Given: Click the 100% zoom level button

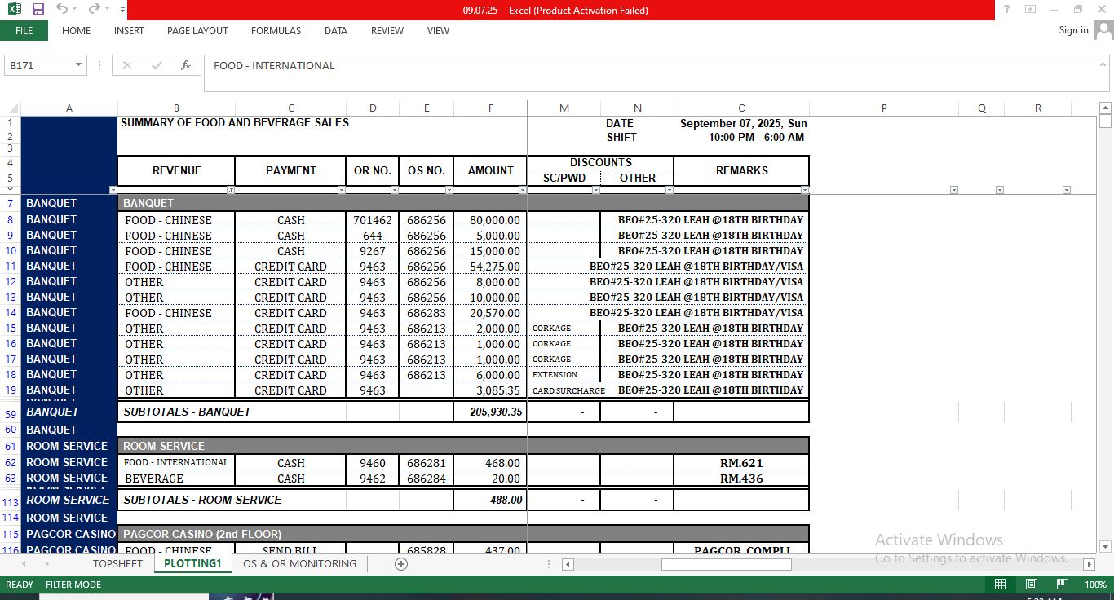Looking at the screenshot, I should [1095, 585].
